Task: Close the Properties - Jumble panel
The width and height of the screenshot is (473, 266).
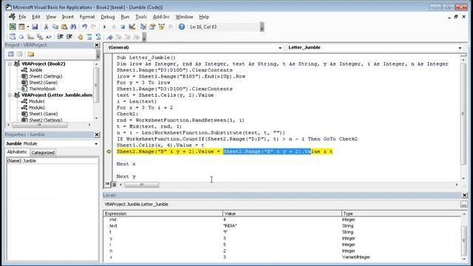Action: click(97, 134)
